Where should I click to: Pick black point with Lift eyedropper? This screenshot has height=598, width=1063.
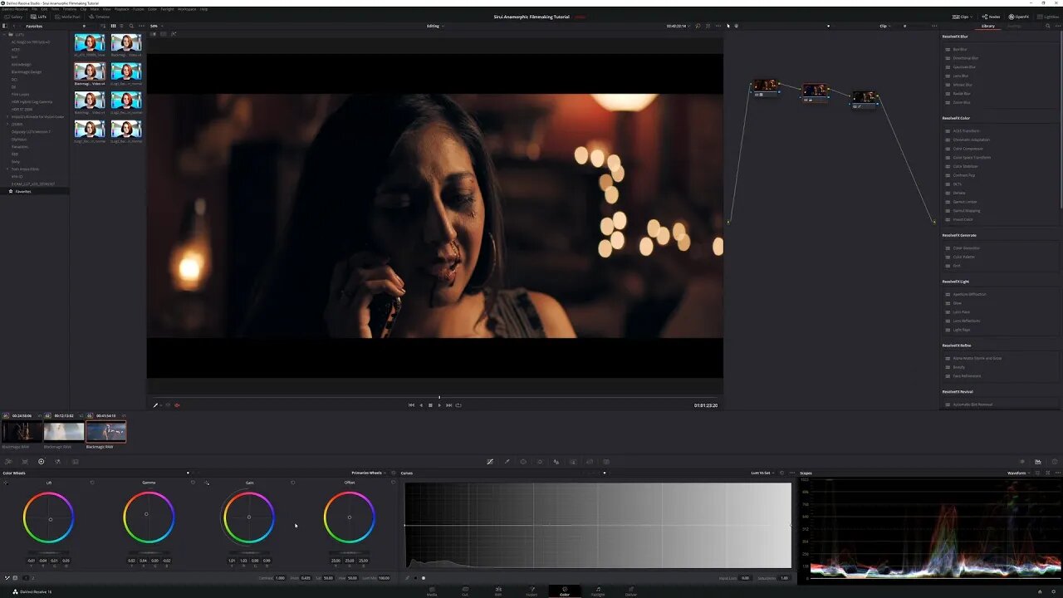pos(7,483)
